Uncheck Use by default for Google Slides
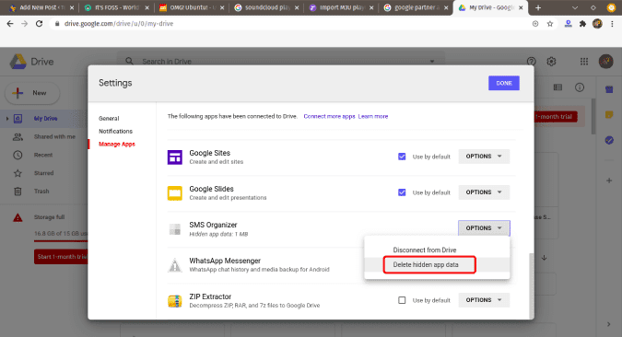The image size is (622, 337). [x=402, y=192]
